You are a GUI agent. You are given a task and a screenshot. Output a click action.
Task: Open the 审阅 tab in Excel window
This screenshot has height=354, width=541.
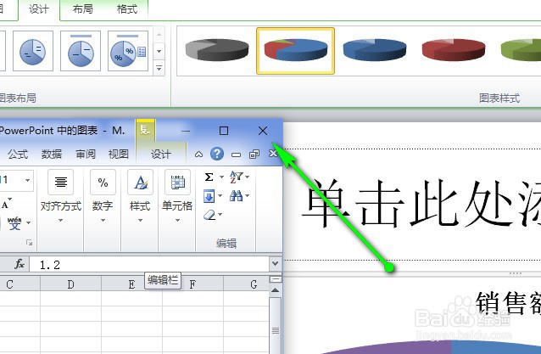(86, 154)
